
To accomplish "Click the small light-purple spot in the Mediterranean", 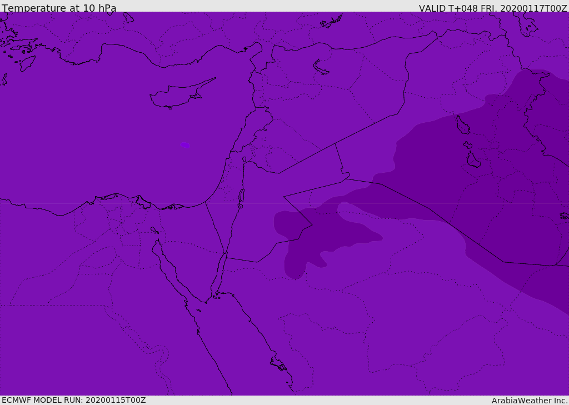I will click(x=186, y=145).
